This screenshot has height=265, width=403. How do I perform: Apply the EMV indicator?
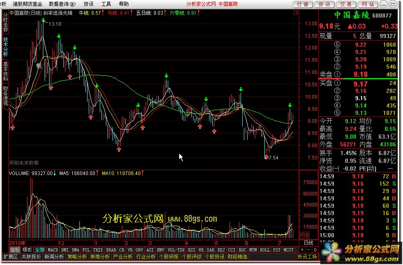[161, 250]
